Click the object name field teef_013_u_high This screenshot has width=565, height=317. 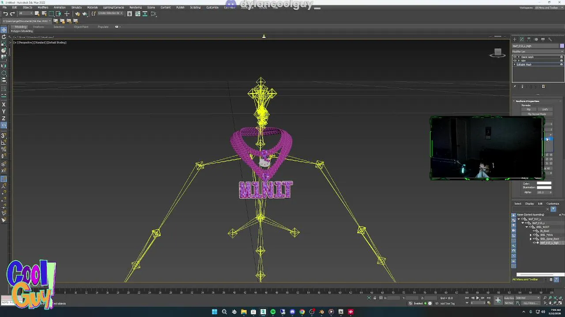535,46
